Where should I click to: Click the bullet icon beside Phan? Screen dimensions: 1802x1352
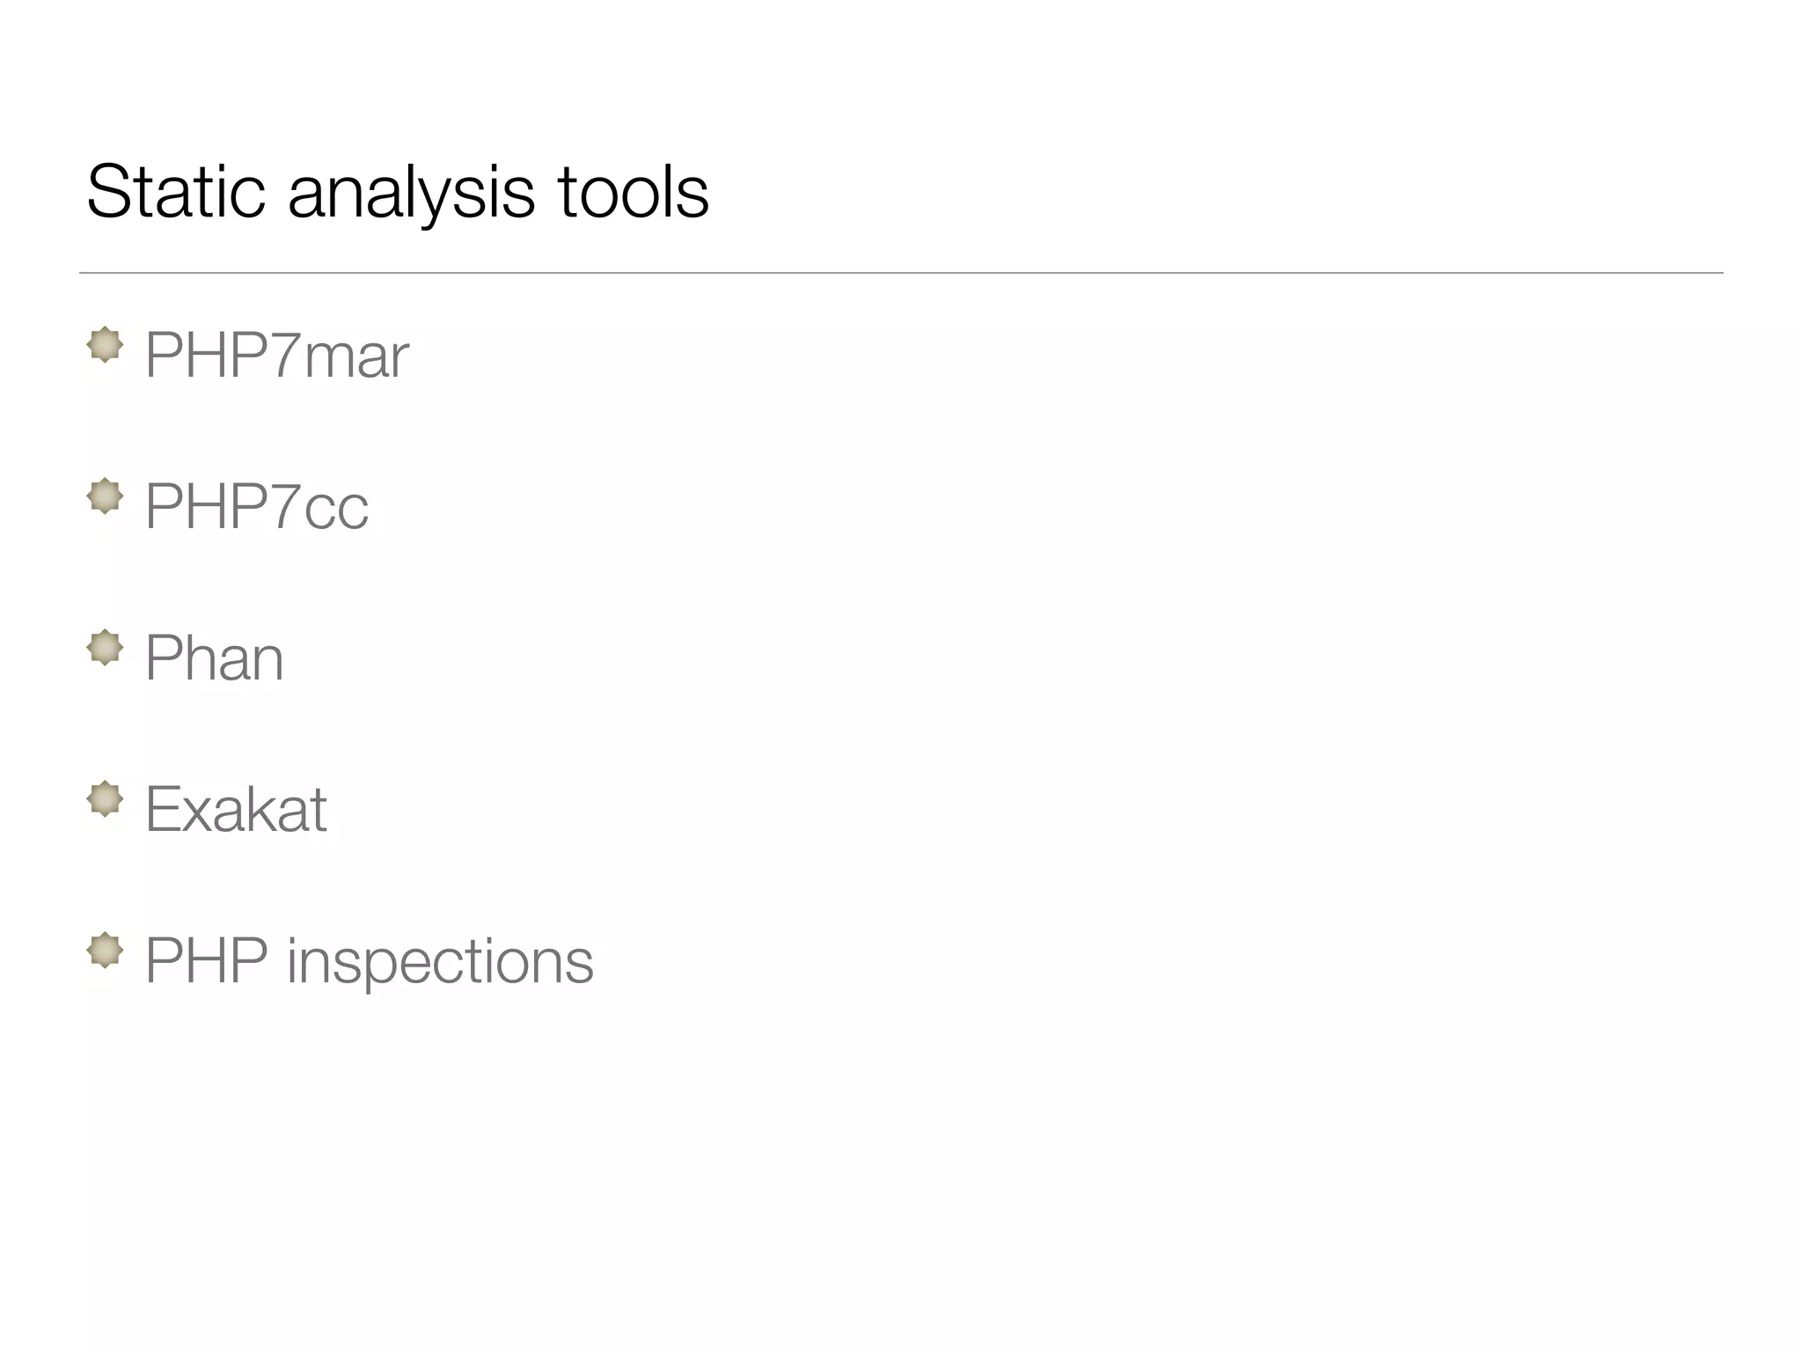click(105, 647)
